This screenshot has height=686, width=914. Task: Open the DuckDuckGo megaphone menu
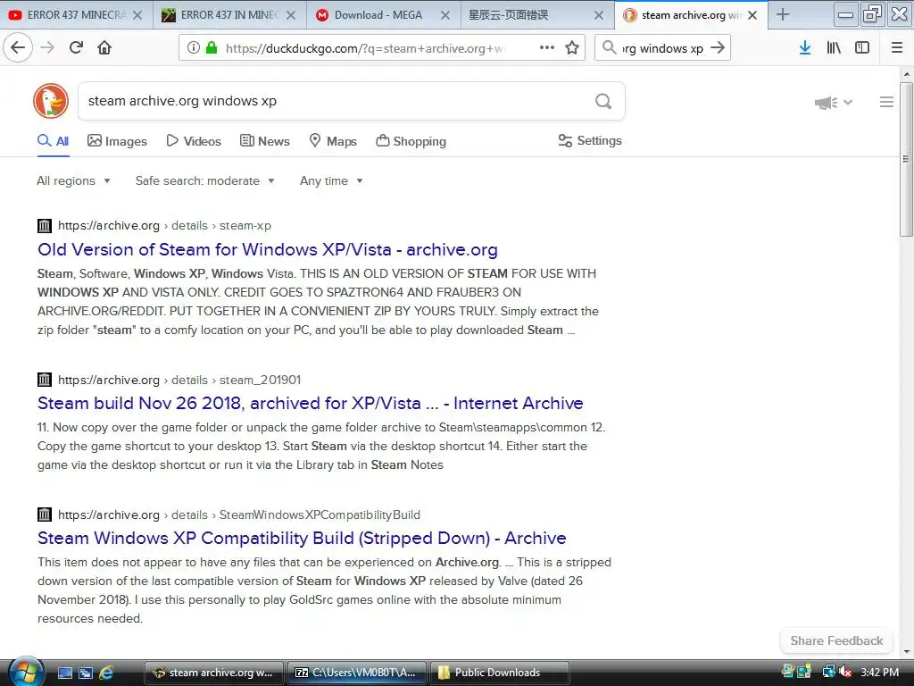click(834, 103)
